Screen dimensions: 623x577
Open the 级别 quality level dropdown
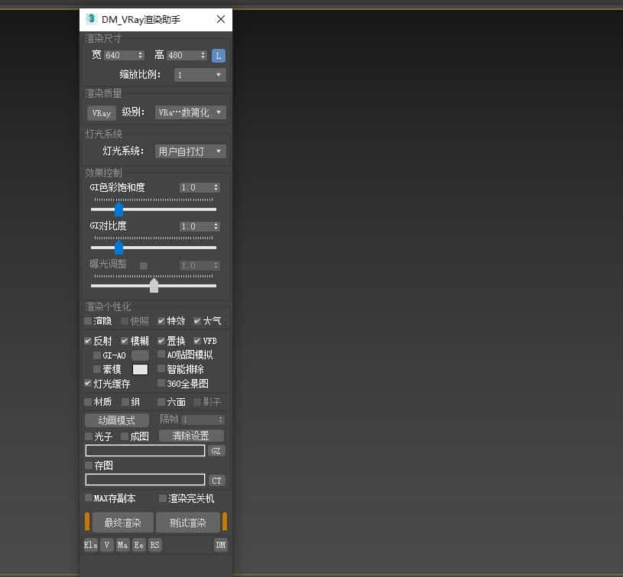click(190, 112)
